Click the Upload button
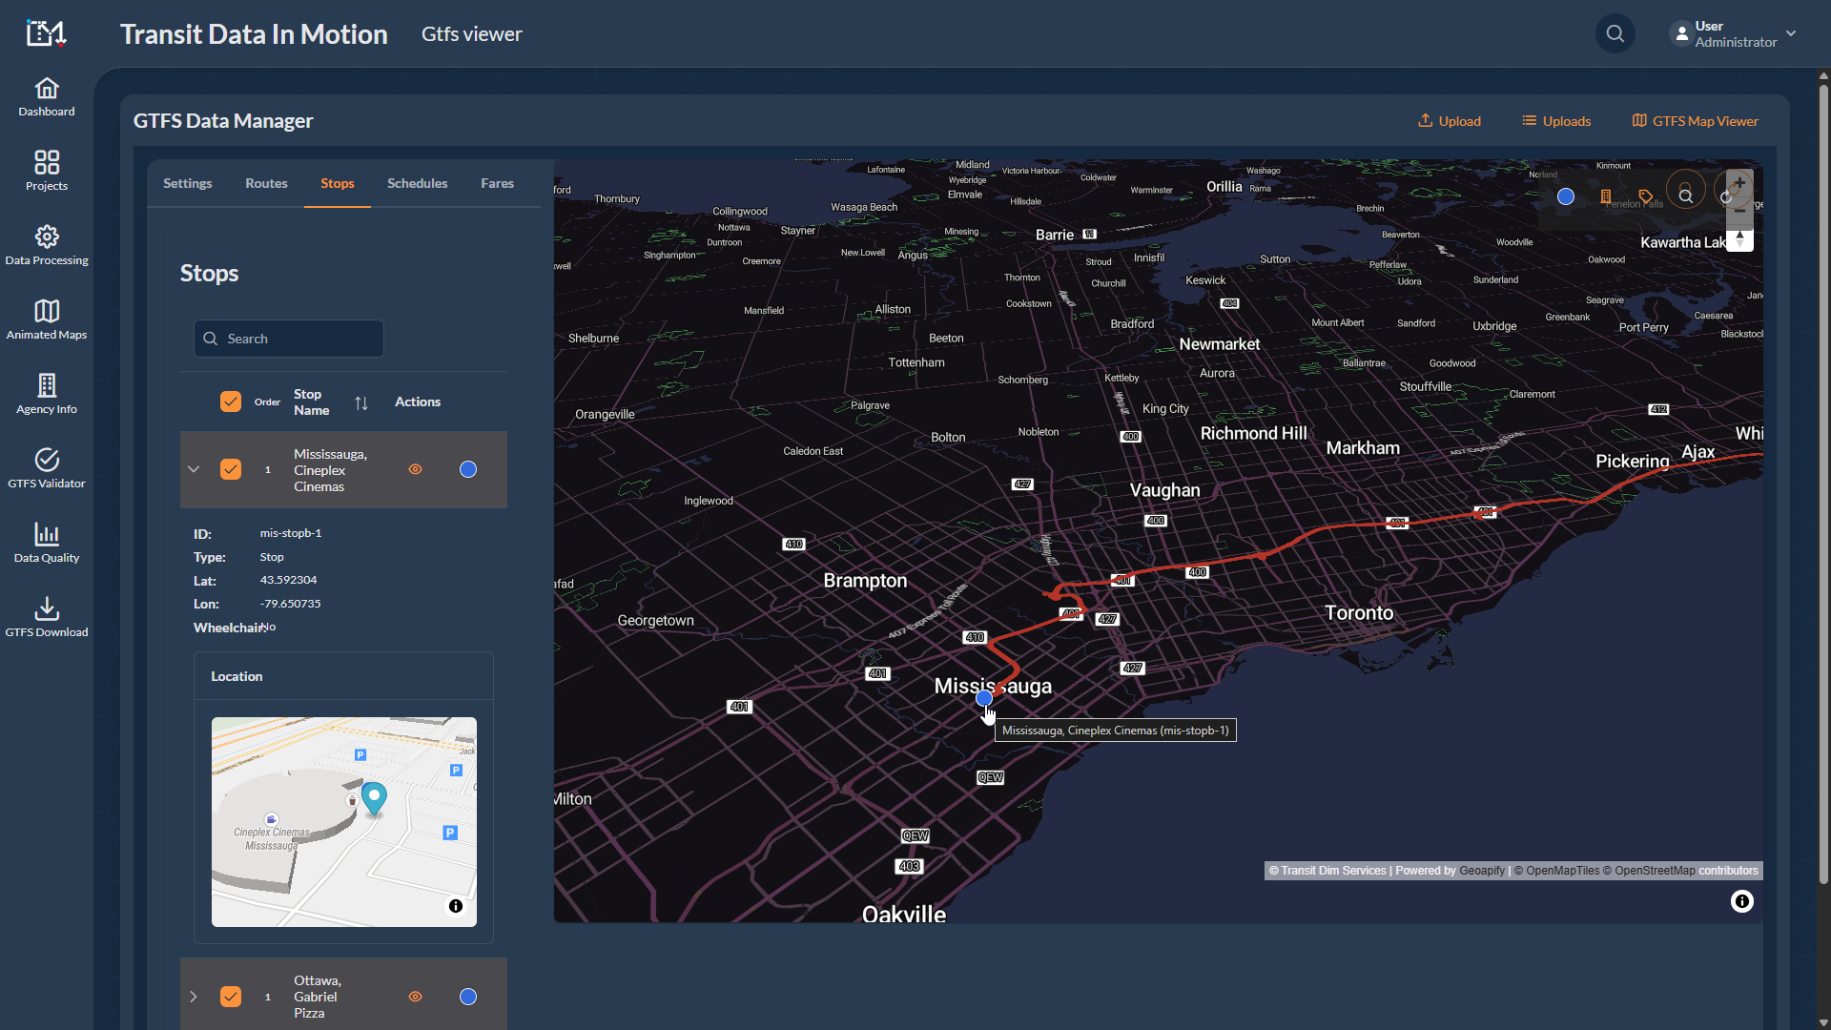 [x=1449, y=121]
